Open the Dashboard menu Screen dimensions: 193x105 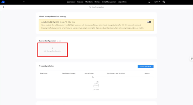71,2
